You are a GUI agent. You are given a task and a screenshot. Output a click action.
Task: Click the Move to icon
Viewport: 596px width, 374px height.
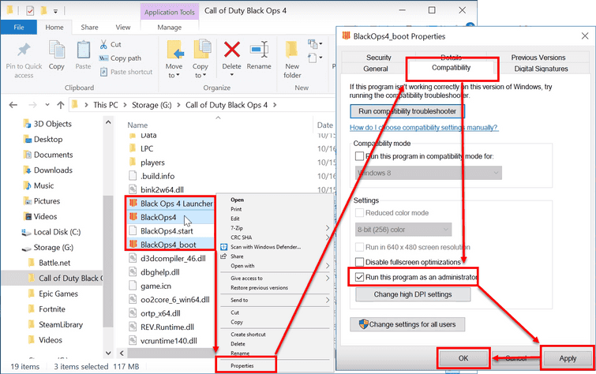click(x=174, y=50)
